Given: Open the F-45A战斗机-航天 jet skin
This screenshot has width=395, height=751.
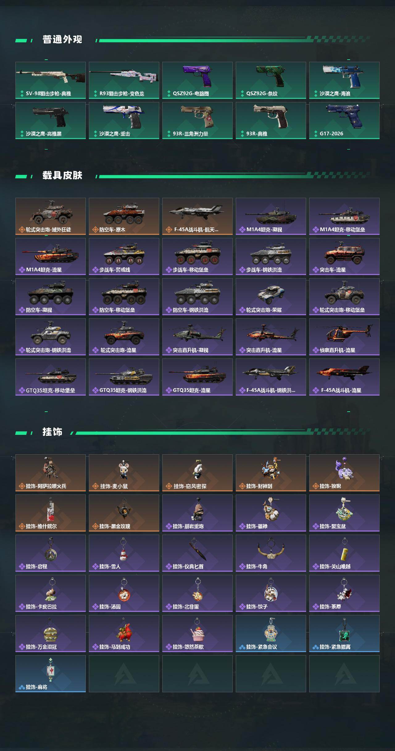Looking at the screenshot, I should (197, 216).
